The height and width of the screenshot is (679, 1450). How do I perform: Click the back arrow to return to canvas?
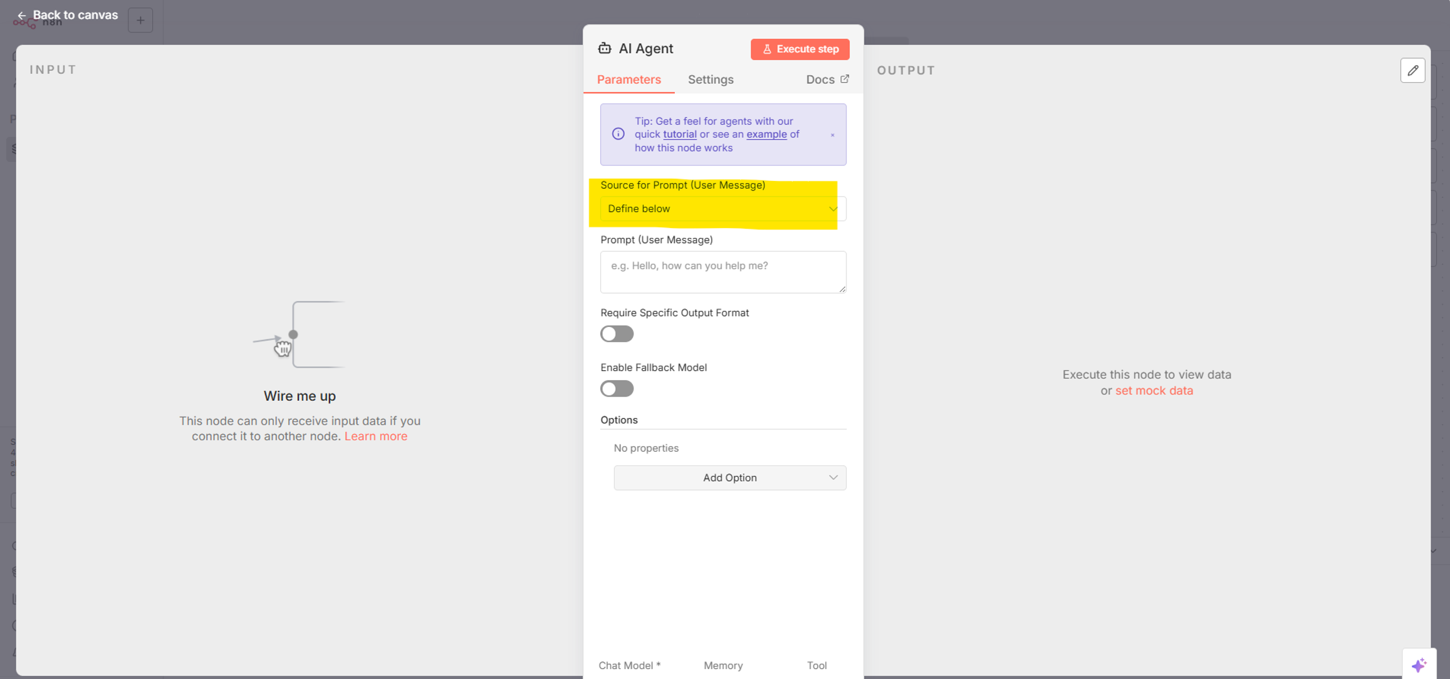22,15
